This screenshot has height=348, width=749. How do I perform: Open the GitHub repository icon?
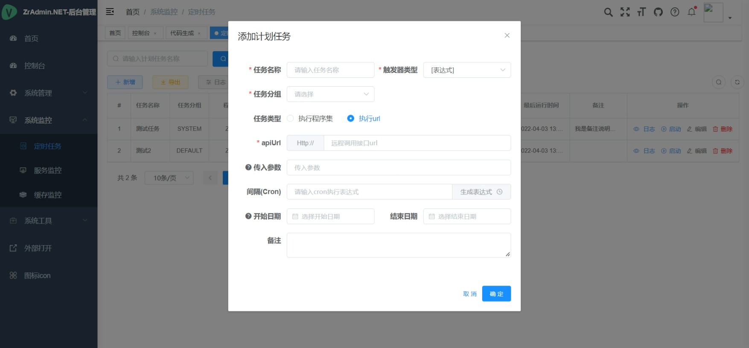tap(658, 12)
